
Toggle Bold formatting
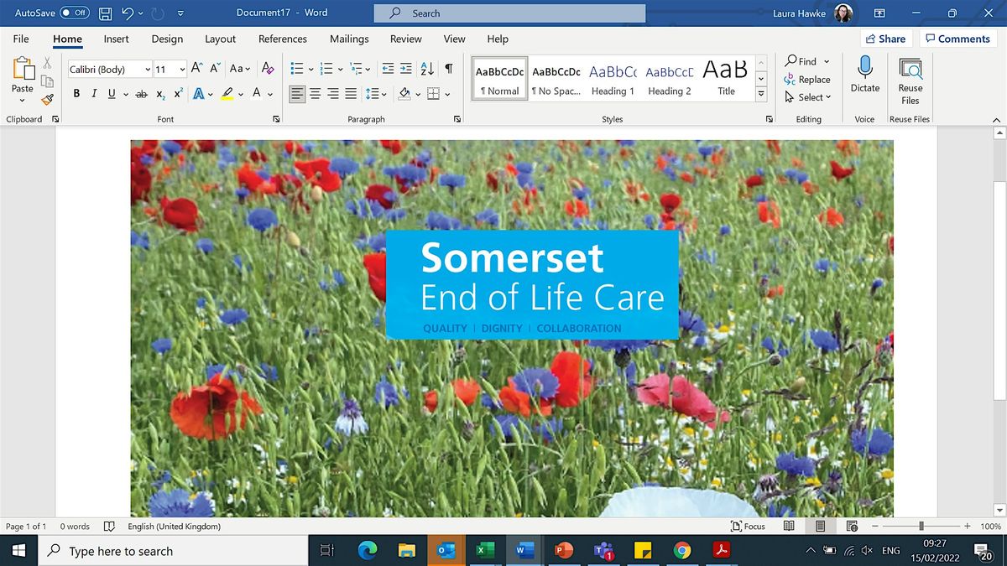pos(77,94)
